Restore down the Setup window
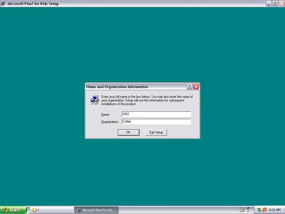The height and width of the screenshot is (214, 285). pos(275,3)
